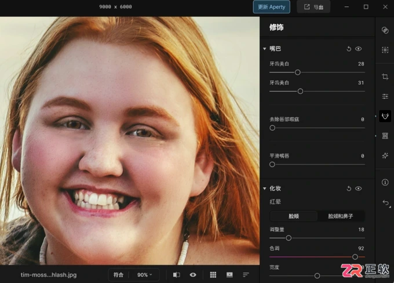This screenshot has width=394, height=283.
Task: Click the 导出 export button
Action: 313,7
